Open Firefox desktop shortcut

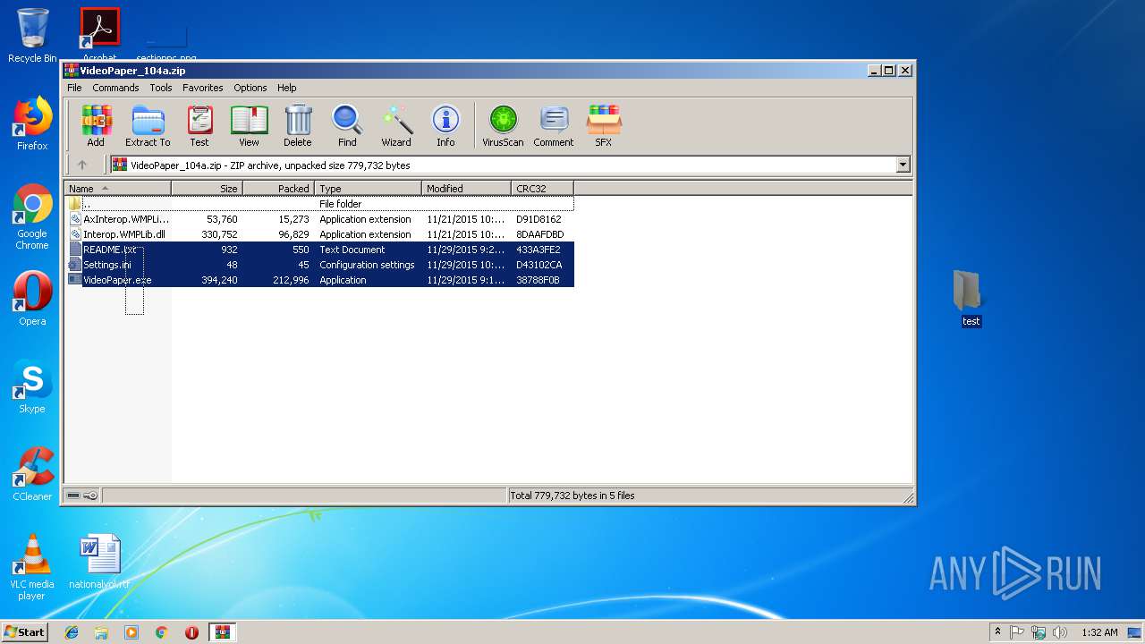coord(32,123)
